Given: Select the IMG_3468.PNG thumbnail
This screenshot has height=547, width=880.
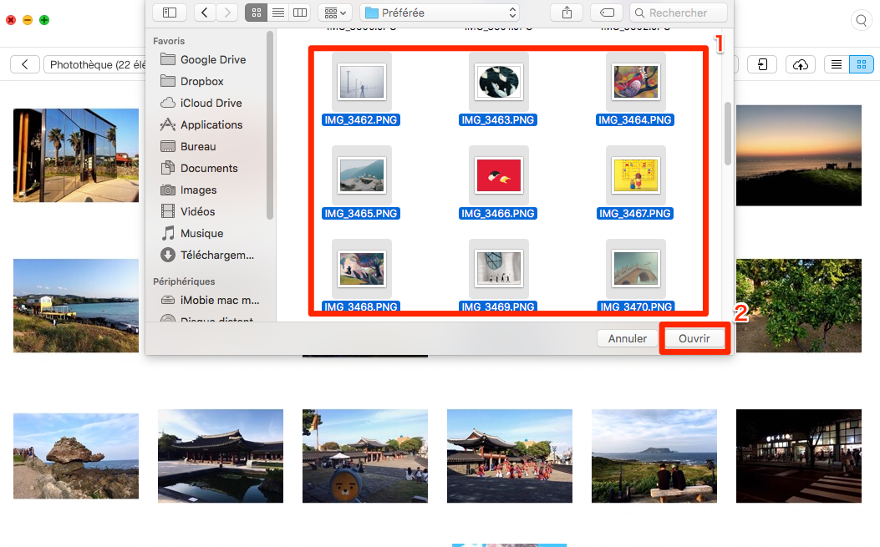Looking at the screenshot, I should tap(361, 268).
